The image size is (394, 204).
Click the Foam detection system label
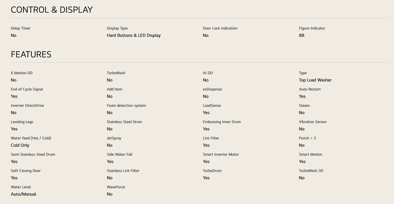click(126, 106)
